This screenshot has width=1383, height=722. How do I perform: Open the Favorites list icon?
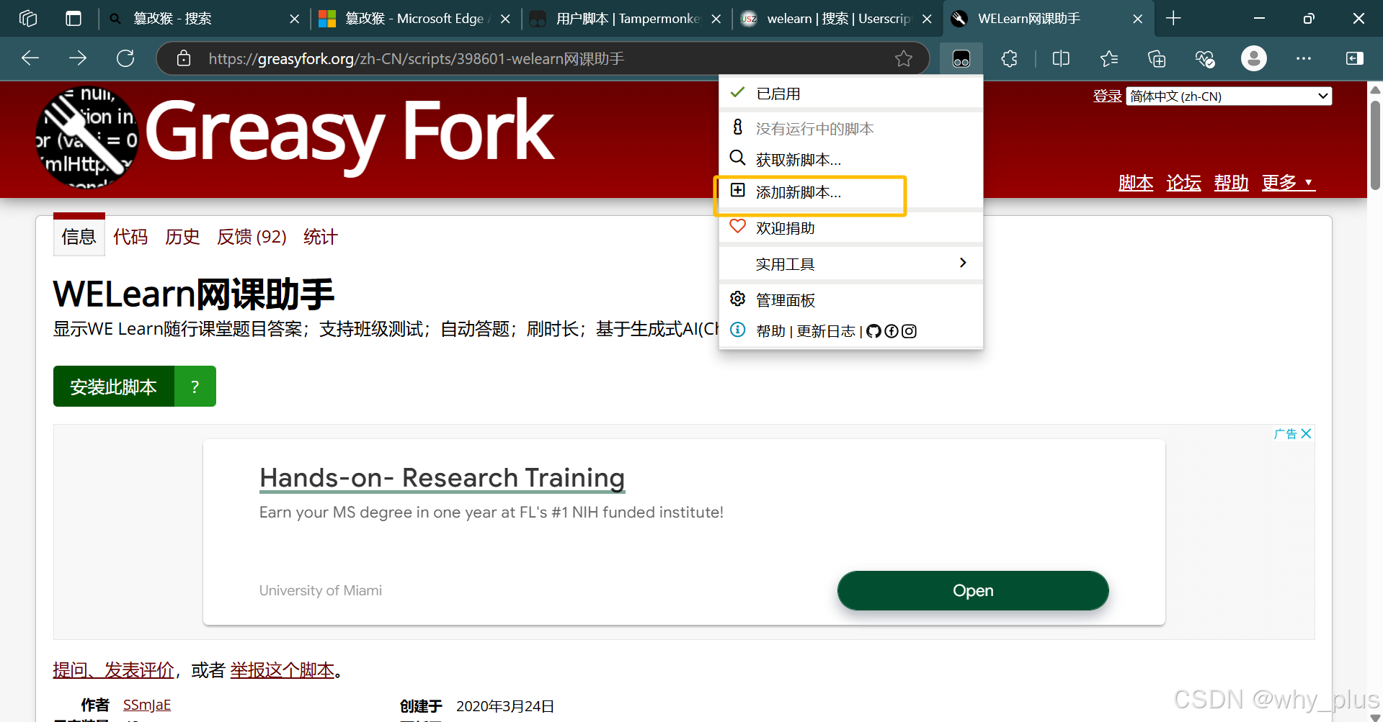click(x=1109, y=58)
